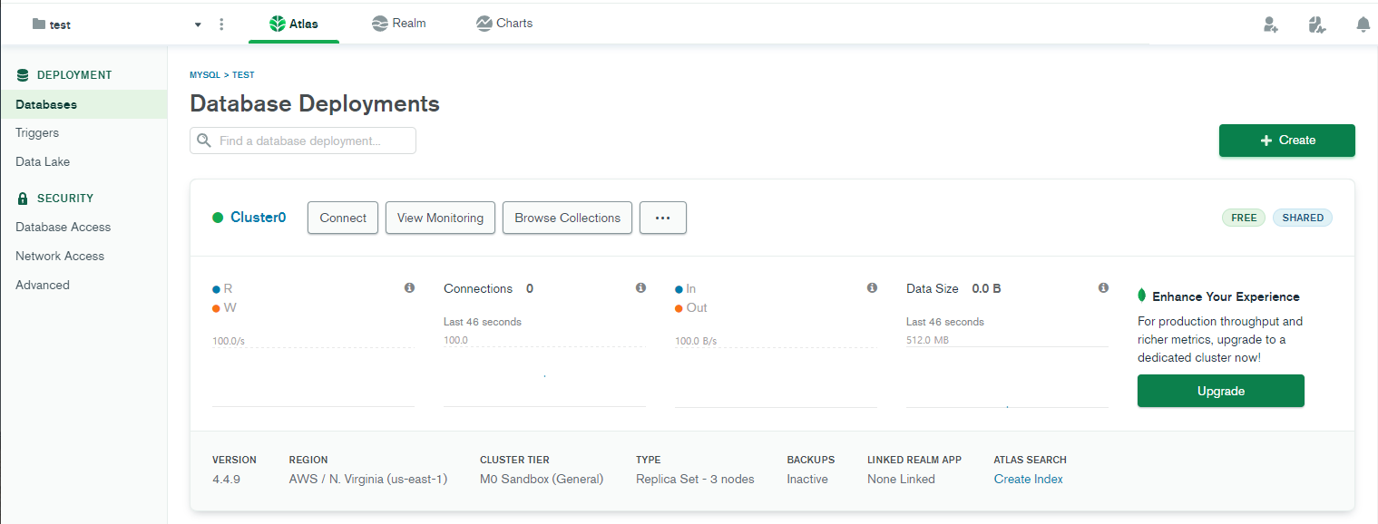The width and height of the screenshot is (1378, 524).
Task: Click the version "4.4.9" text
Action: click(226, 480)
